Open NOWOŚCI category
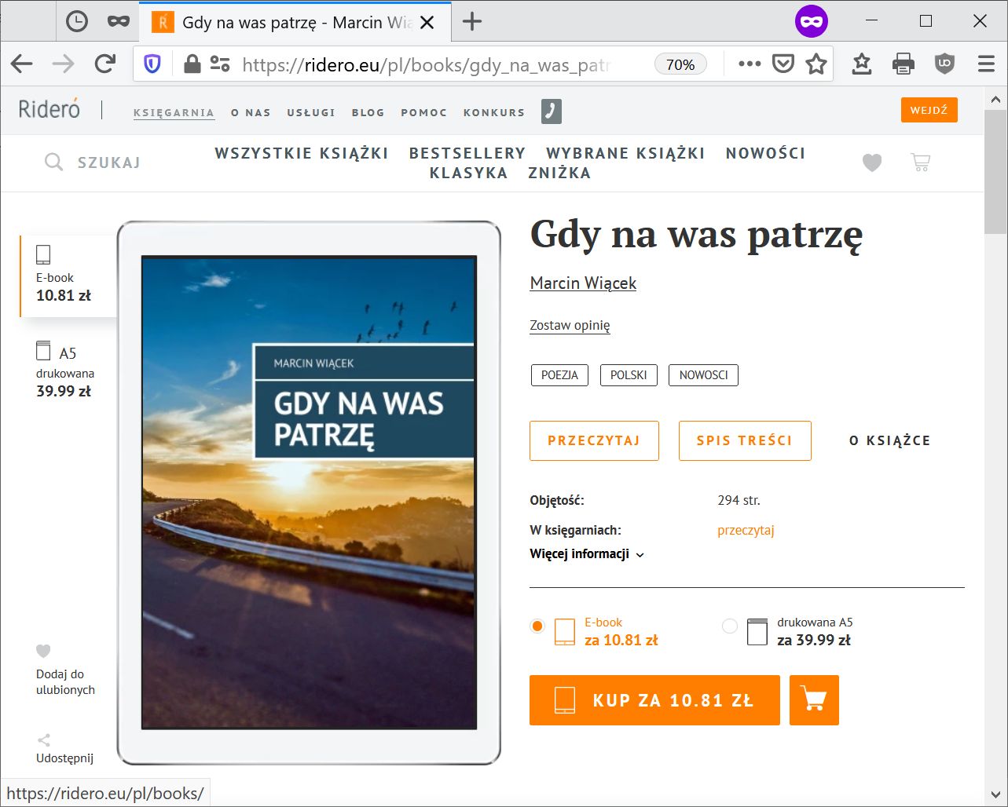1008x807 pixels. [x=766, y=153]
